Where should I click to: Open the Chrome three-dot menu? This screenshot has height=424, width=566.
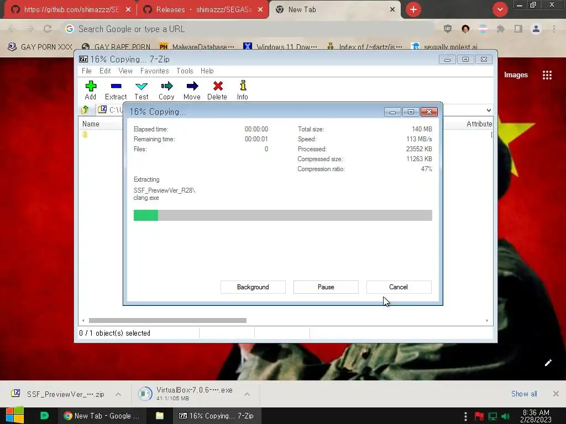[x=554, y=29]
